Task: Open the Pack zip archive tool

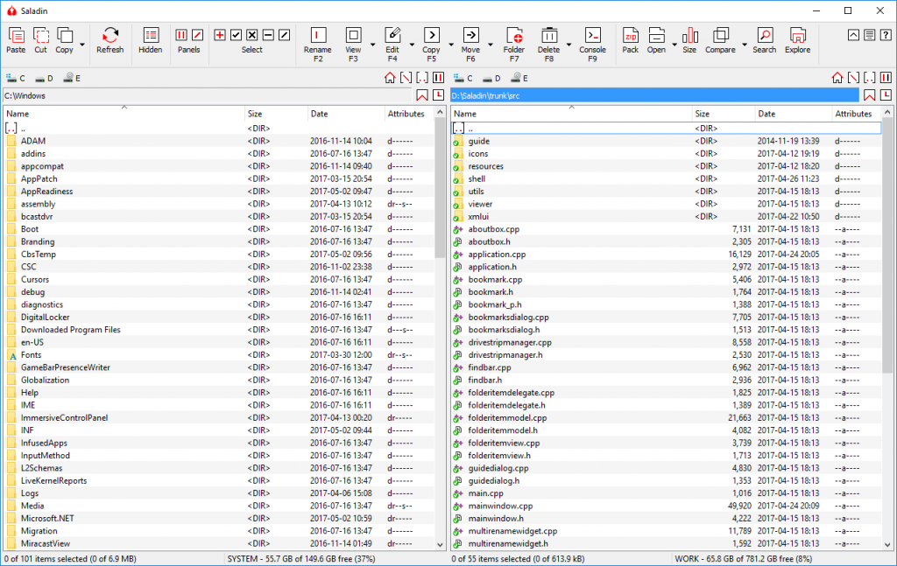Action: (x=631, y=40)
